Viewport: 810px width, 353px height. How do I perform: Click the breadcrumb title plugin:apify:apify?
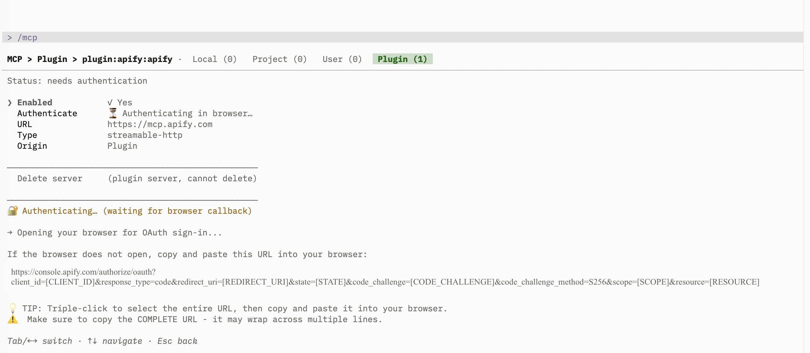point(127,59)
